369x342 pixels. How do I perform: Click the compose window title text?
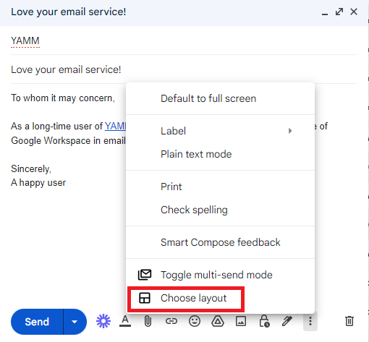[69, 12]
